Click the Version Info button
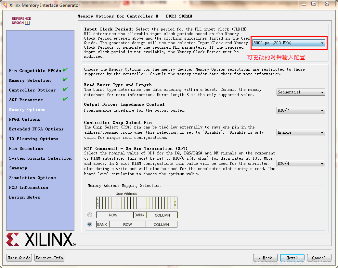 49,258
